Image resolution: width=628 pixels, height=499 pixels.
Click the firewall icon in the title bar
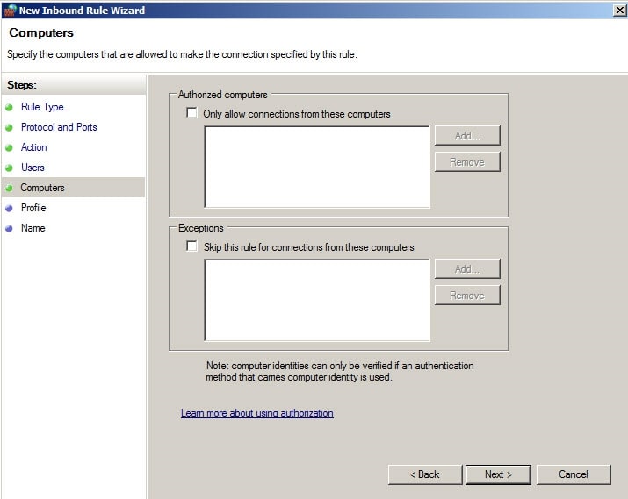coord(10,10)
